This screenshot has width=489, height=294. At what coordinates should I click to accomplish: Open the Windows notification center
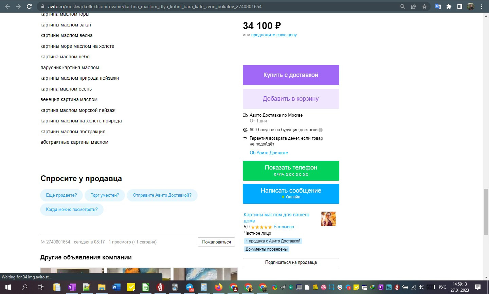click(x=478, y=287)
